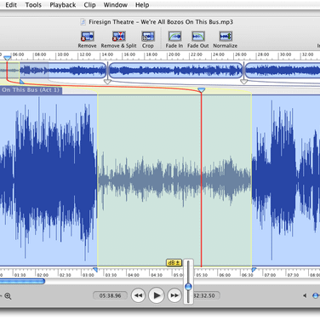Apply Fade Out from the toolbar
This screenshot has height=320, width=320.
pos(198,37)
